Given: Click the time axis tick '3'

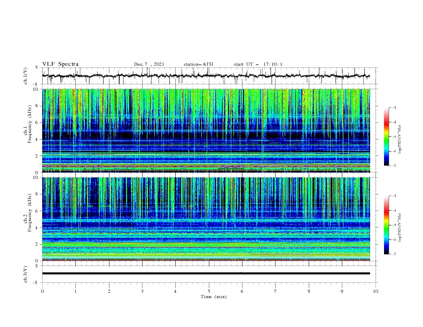Looking at the screenshot, I should click(x=142, y=291).
